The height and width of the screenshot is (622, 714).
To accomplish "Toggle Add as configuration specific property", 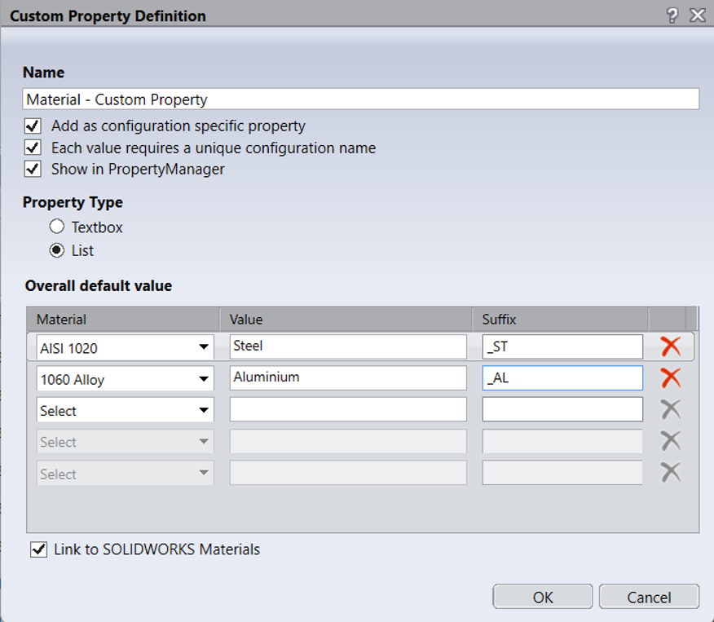I will [33, 126].
